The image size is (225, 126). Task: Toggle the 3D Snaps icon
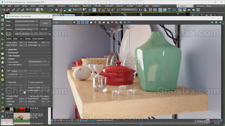pyautogui.click(x=99, y=10)
